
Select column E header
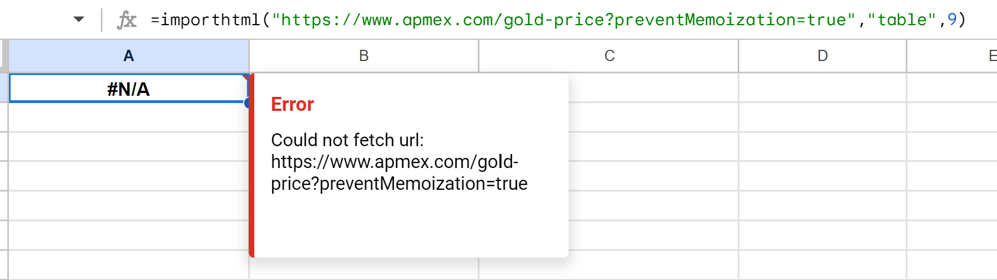click(991, 56)
